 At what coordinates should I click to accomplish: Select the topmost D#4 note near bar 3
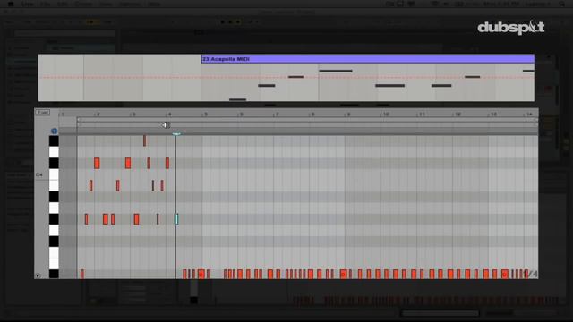(x=145, y=140)
